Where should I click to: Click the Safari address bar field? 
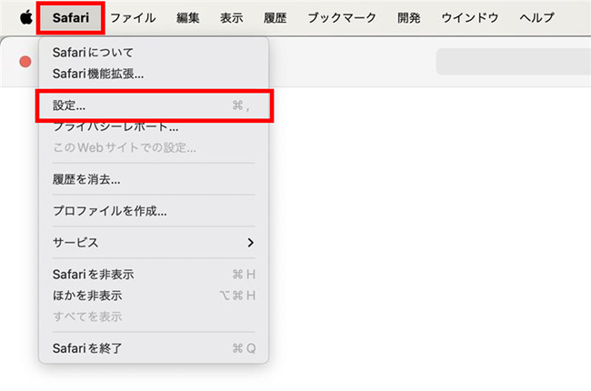(x=514, y=61)
